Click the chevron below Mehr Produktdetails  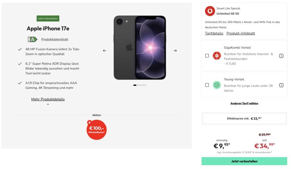click(x=48, y=104)
